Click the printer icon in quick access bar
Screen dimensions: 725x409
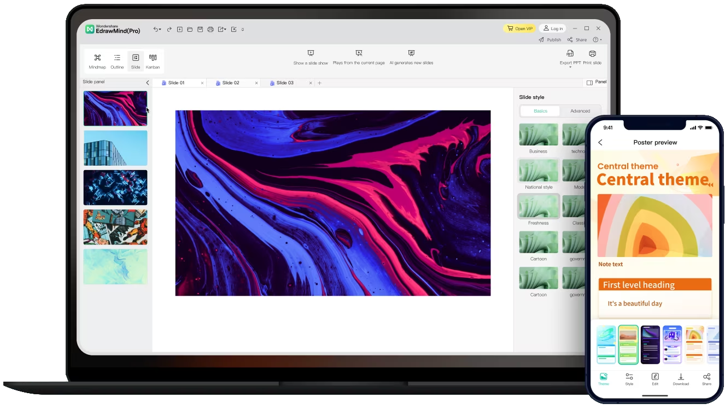[211, 30]
